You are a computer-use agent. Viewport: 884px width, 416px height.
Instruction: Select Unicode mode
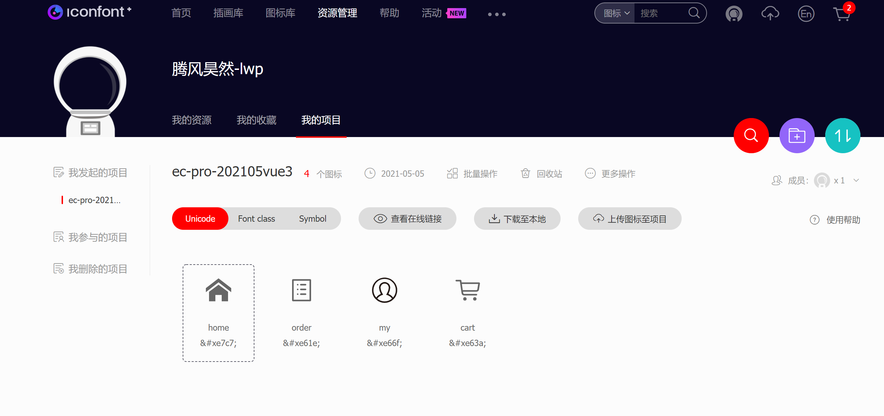click(x=200, y=219)
